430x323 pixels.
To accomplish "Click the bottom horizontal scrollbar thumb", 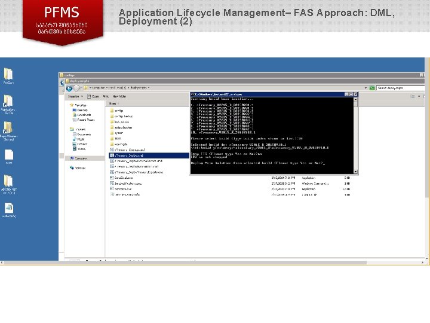I will tap(185, 263).
